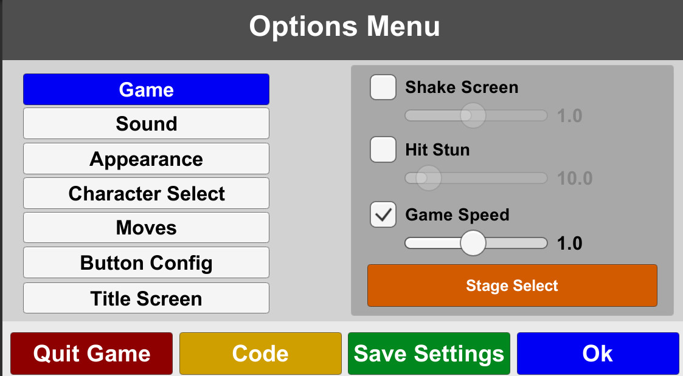Viewport: 683px width, 376px height.
Task: Click the Game Speed slider handle
Action: point(474,243)
